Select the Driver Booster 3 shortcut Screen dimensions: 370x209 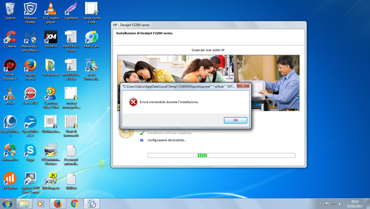pos(10,70)
